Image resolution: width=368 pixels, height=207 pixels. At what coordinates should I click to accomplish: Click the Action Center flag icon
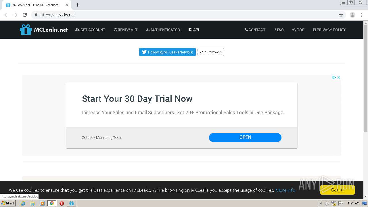(341, 203)
